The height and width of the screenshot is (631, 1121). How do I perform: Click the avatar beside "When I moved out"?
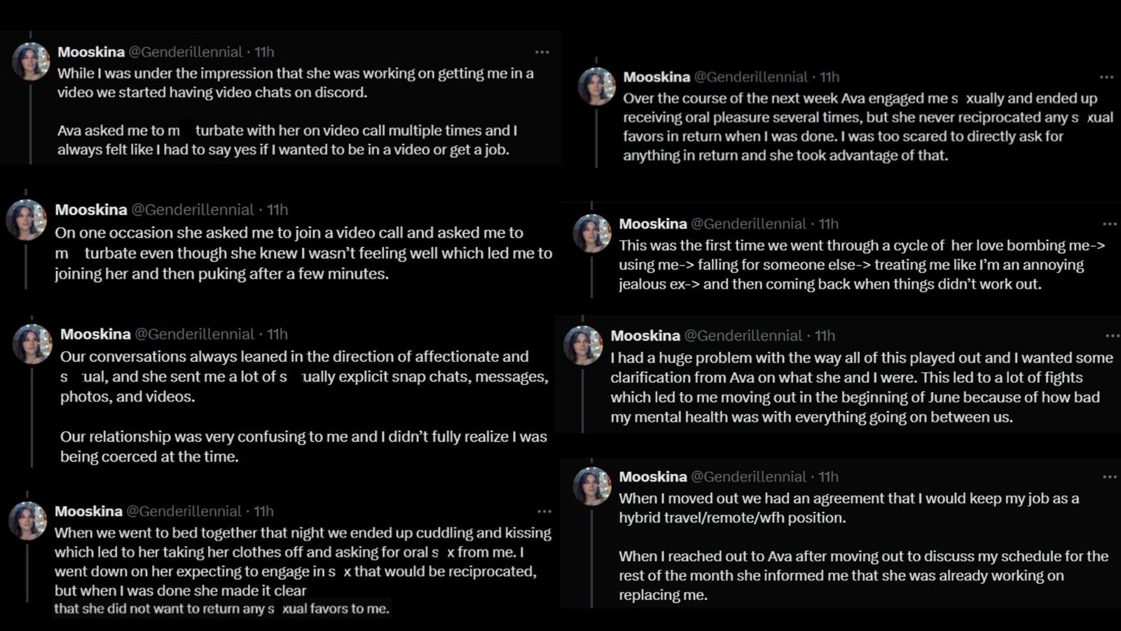[x=592, y=486]
